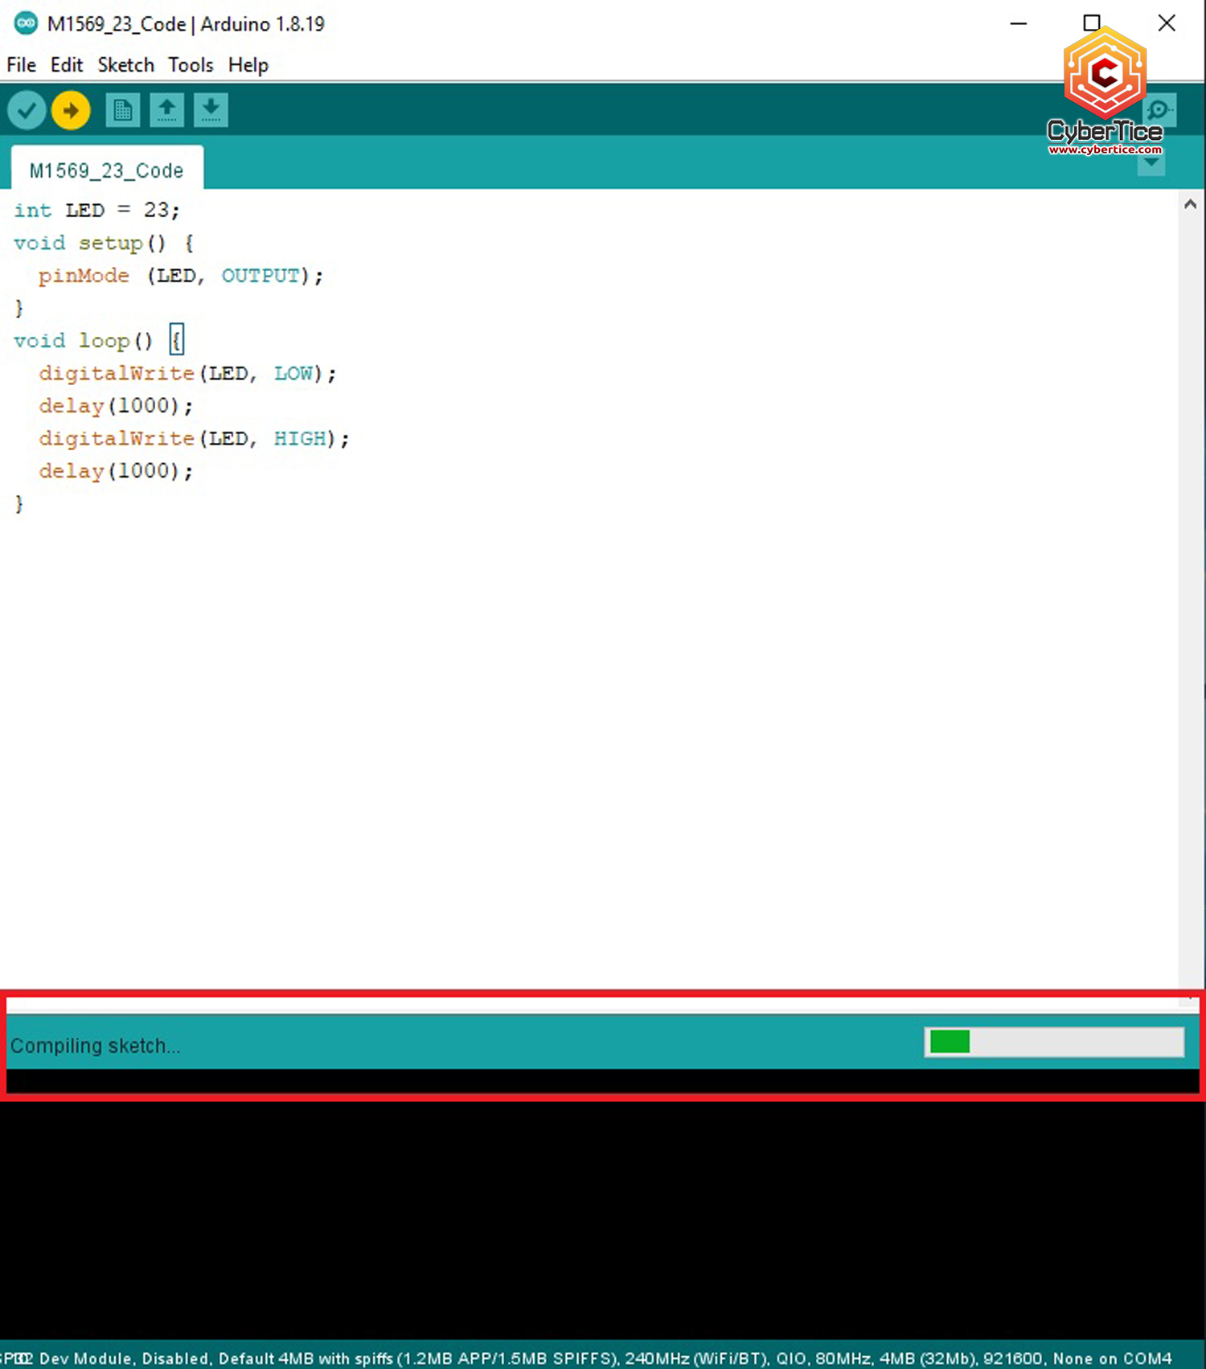Click the Upload arrow button
Image resolution: width=1206 pixels, height=1369 pixels.
(71, 110)
